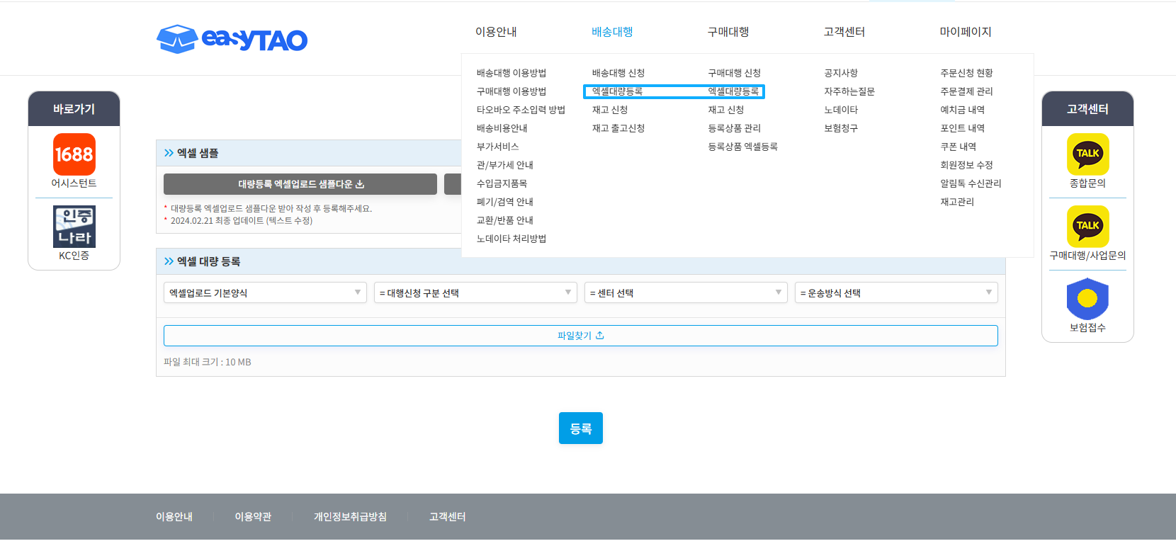Open 이용약관 footer link
Viewport: 1176px width, 546px height.
tap(253, 517)
